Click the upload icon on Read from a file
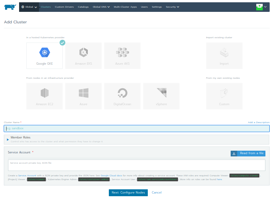This screenshot has width=270, height=205. tap(234, 153)
